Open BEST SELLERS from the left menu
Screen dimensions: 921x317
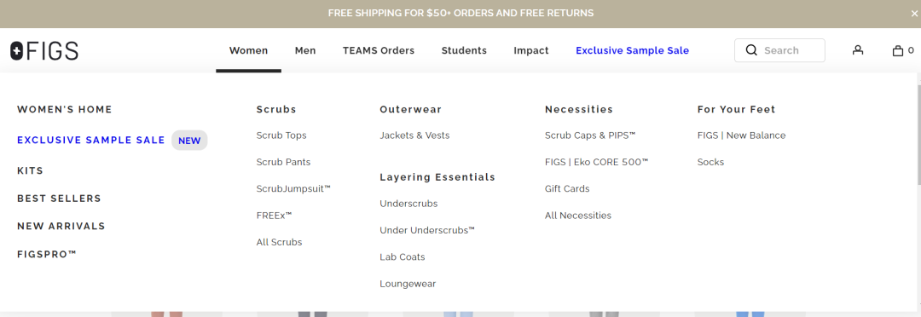pyautogui.click(x=60, y=199)
